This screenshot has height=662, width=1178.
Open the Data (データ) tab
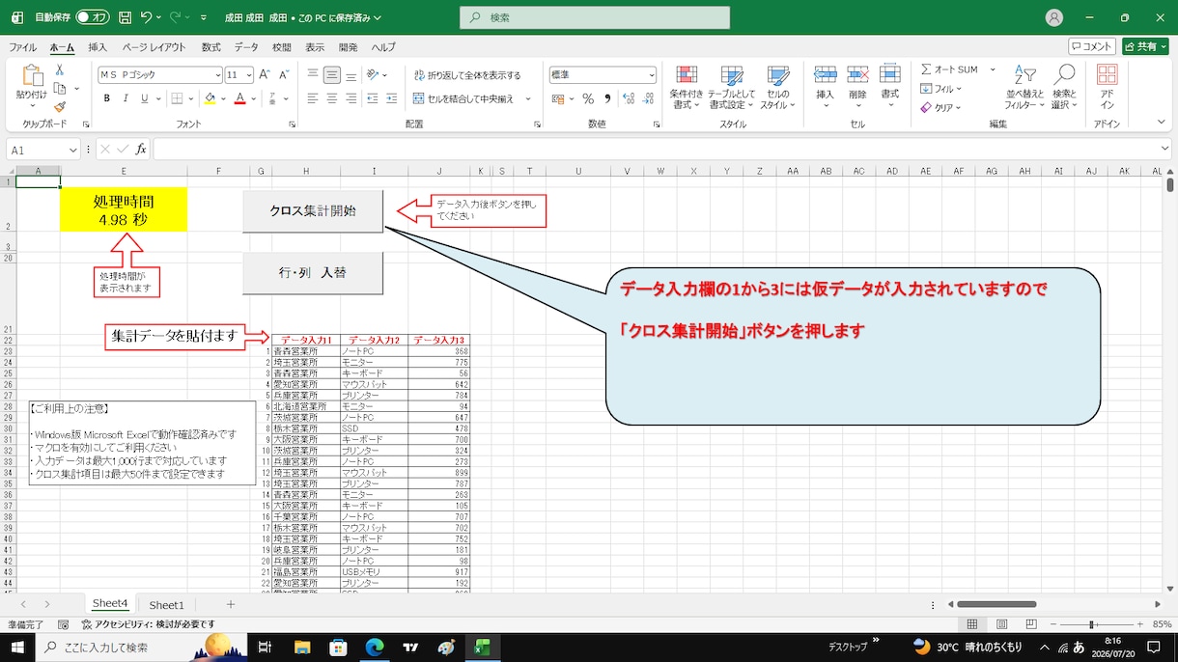[x=246, y=46]
